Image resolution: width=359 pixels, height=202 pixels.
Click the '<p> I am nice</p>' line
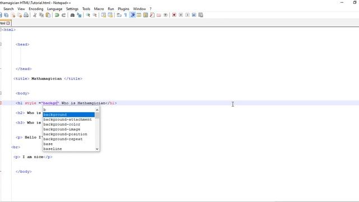tap(33, 157)
